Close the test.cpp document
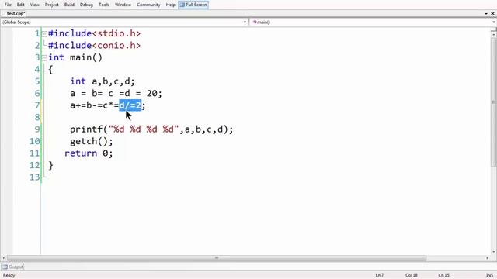This screenshot has width=497, height=279. (x=492, y=14)
